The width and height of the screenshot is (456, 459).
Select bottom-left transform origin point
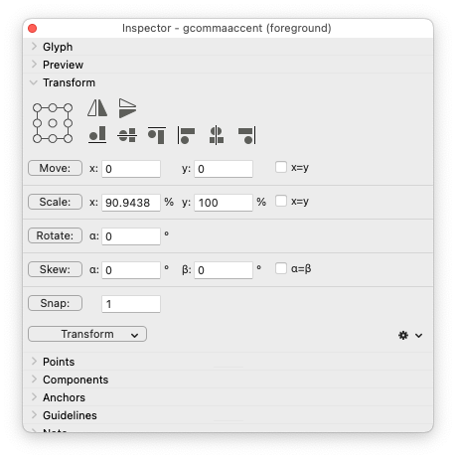point(37,138)
